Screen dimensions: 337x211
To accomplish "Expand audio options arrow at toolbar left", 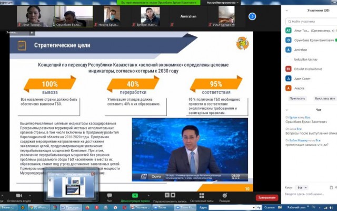I will click(x=2, y=196).
